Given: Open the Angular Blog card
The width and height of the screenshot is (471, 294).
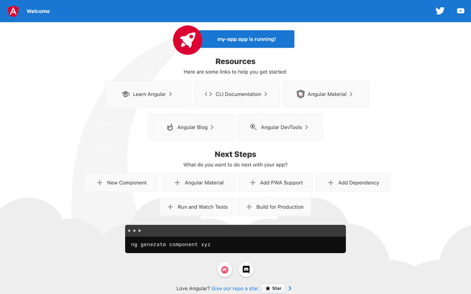Looking at the screenshot, I should pos(191,127).
